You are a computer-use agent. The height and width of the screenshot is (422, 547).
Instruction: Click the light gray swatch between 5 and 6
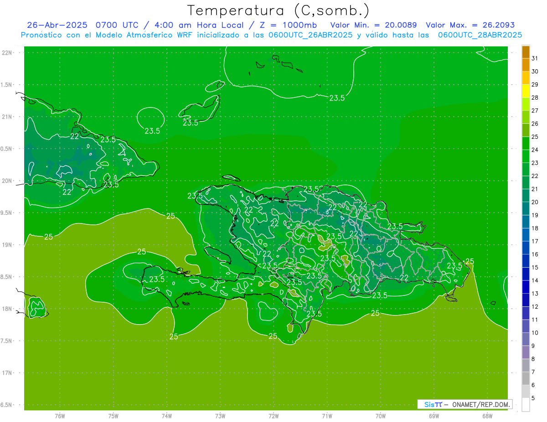click(526, 391)
